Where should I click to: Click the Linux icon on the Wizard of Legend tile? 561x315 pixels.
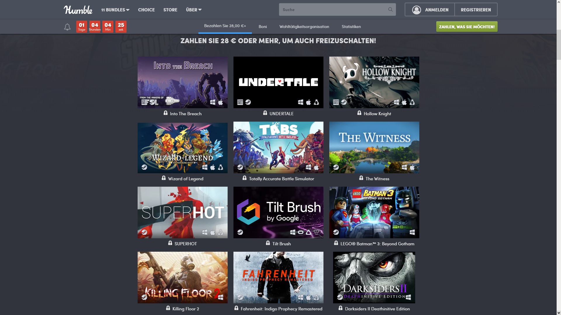point(221,167)
